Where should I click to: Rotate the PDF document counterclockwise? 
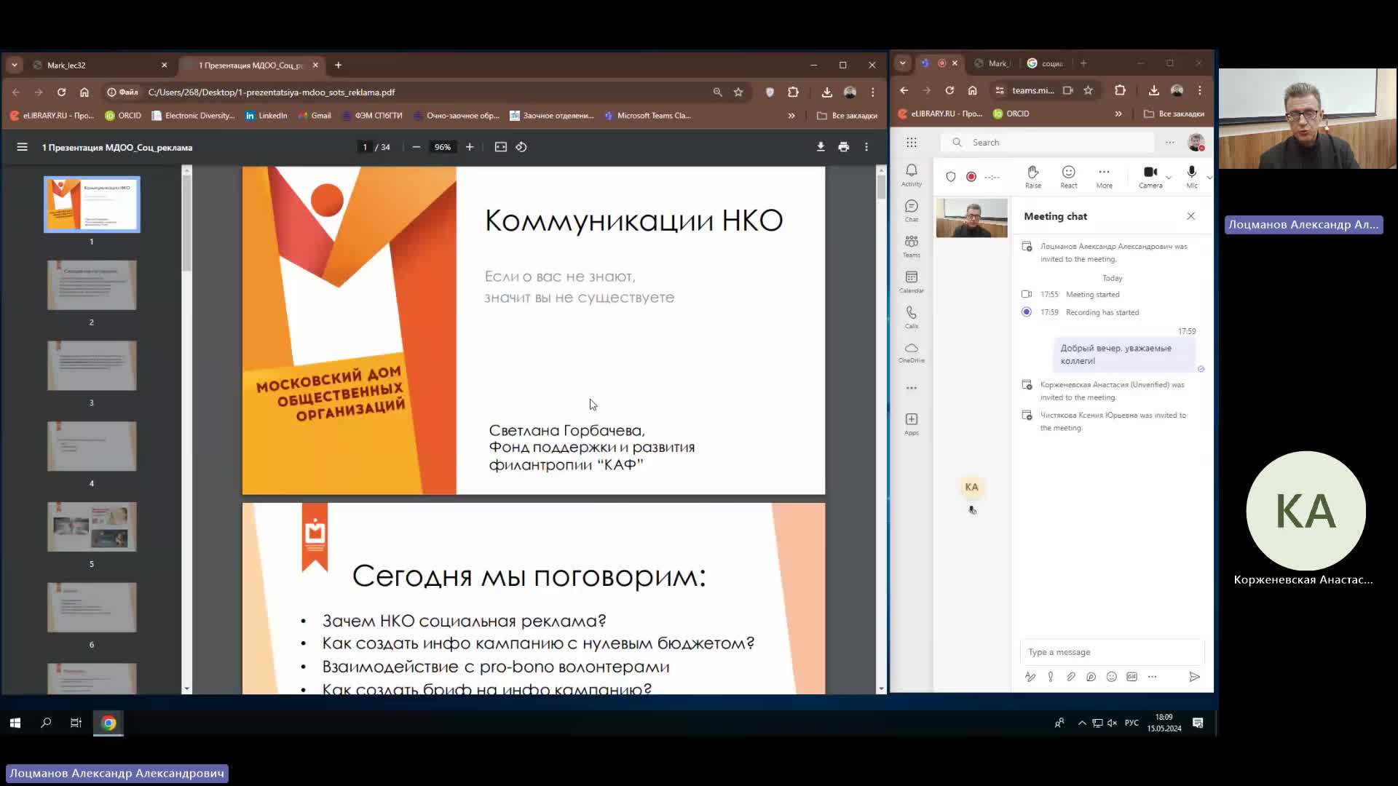[x=521, y=147]
